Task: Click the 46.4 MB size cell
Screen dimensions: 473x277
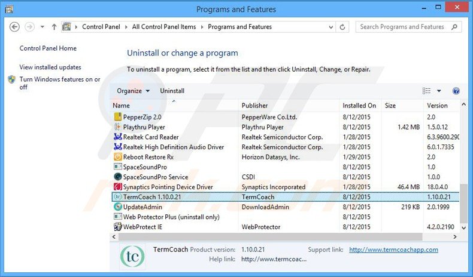Action: tap(408, 187)
